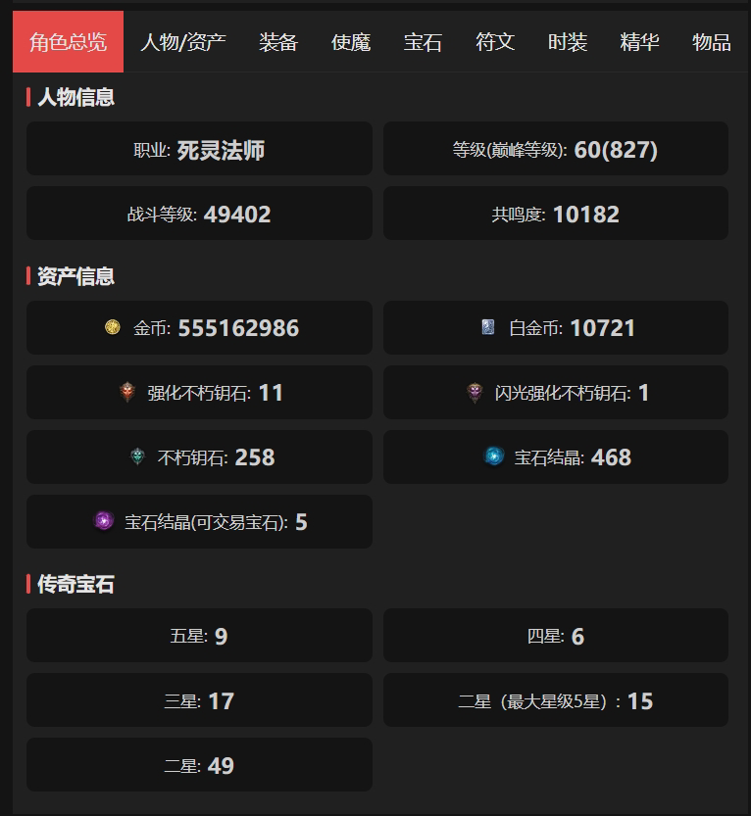Viewport: 751px width, 816px height.
Task: Select the gold amount 555162986
Action: tap(238, 328)
